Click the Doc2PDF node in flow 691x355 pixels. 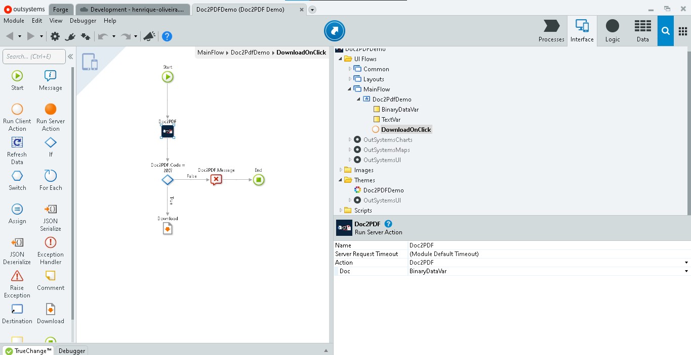(168, 131)
